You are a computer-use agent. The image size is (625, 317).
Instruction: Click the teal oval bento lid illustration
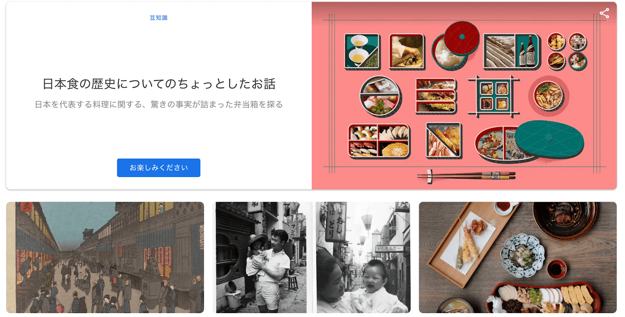pyautogui.click(x=549, y=139)
